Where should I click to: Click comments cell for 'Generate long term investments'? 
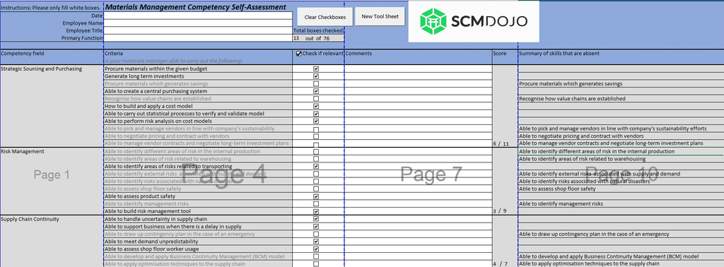tap(419, 76)
